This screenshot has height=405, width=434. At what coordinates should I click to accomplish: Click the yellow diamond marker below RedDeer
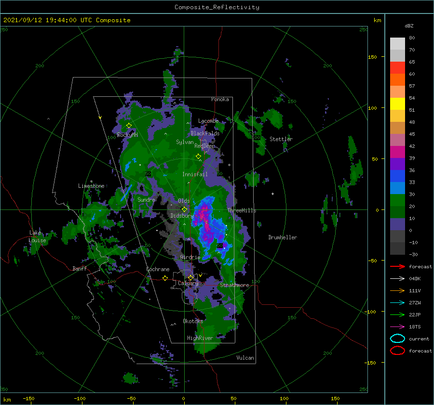pos(198,156)
